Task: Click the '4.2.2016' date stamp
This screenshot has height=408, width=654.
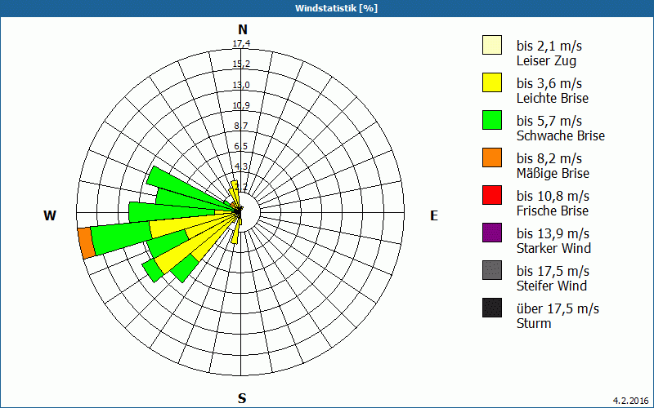Action: click(630, 401)
